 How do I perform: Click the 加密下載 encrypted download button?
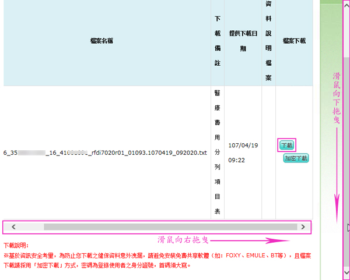coord(296,158)
